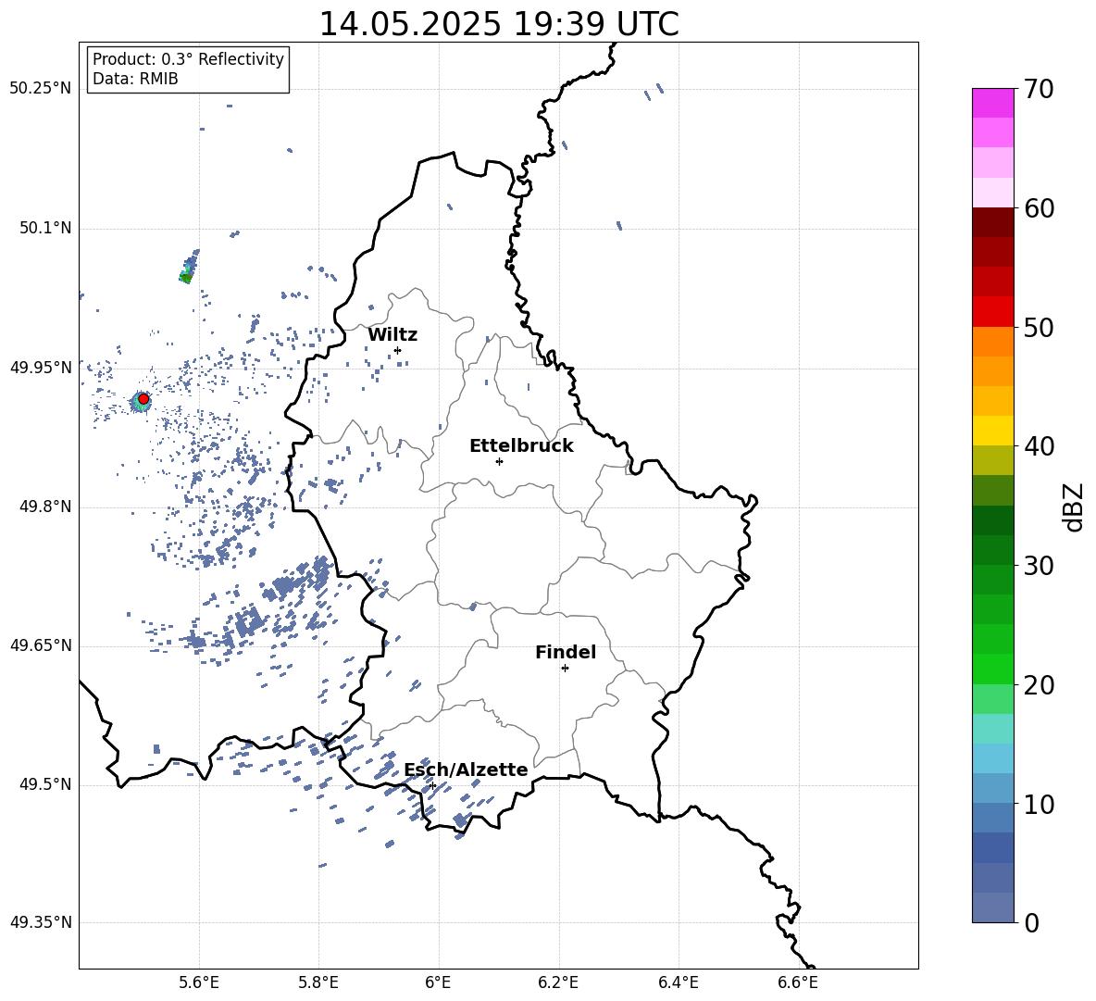Click the 30 tick on colorbar
The width and height of the screenshot is (1096, 1001).
[1039, 566]
